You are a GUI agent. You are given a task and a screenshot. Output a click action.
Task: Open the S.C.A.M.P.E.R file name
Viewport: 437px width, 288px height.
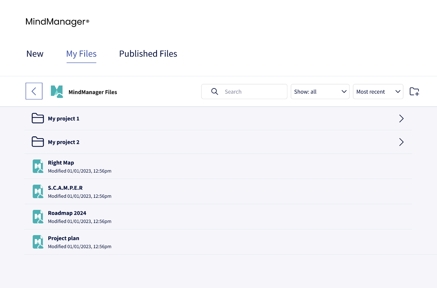click(65, 188)
